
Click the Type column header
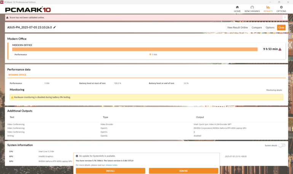tap(105, 117)
